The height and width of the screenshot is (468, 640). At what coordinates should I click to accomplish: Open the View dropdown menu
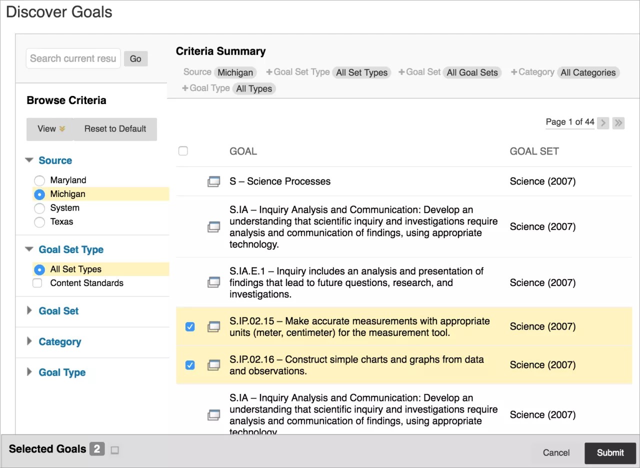coord(49,128)
